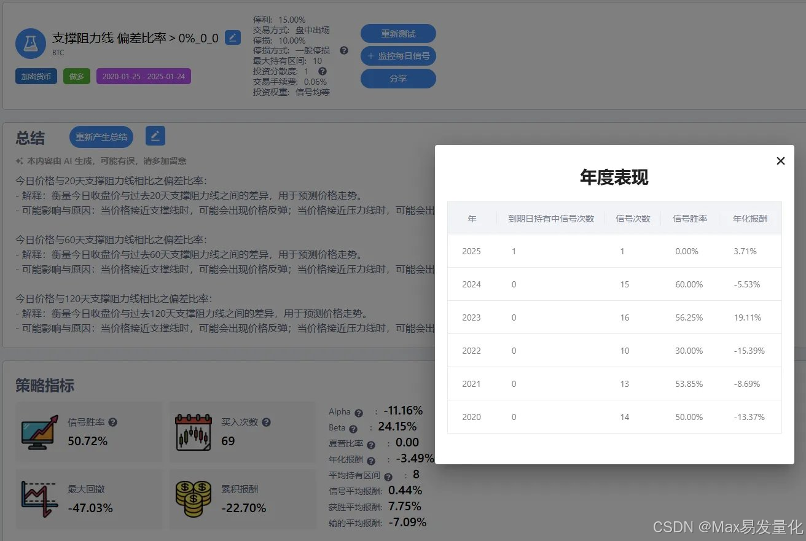Click the -7.09% 输的平均报酬 value

(407, 522)
